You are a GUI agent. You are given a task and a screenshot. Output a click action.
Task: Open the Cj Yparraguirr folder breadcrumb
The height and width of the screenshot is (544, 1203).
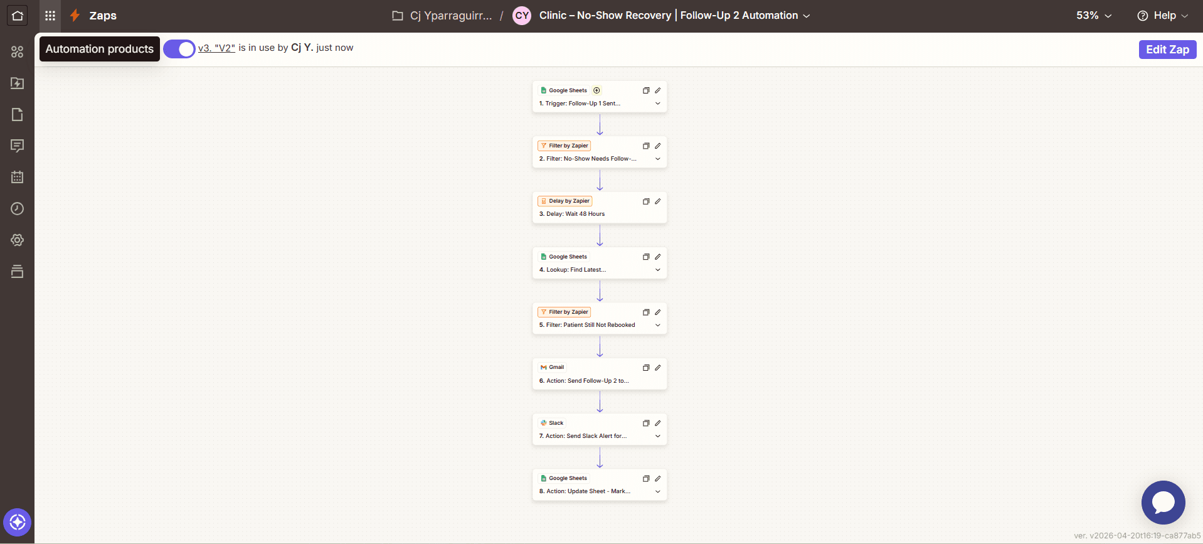(451, 16)
